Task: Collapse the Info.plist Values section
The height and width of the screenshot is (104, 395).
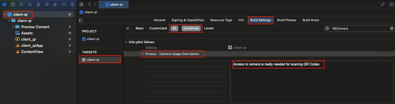Action: [126, 42]
